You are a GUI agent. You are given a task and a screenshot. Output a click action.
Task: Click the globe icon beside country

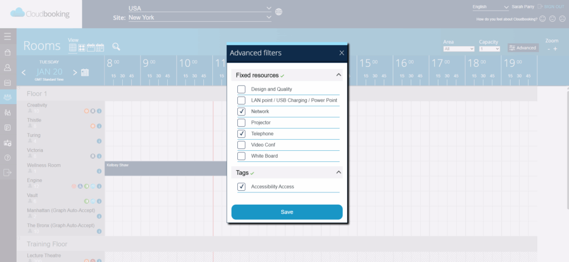click(x=279, y=12)
